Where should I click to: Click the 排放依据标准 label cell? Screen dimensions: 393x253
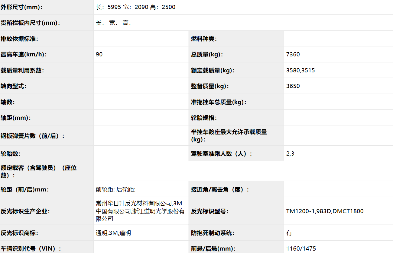point(19,39)
